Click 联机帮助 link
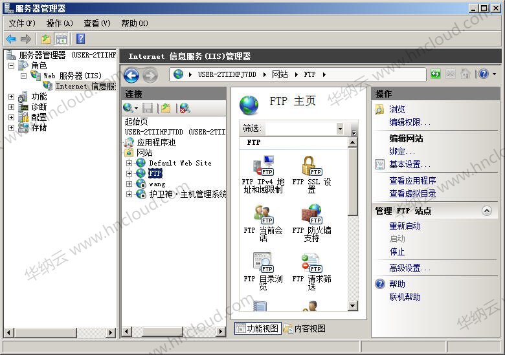Image resolution: width=505 pixels, height=355 pixels. [x=405, y=297]
